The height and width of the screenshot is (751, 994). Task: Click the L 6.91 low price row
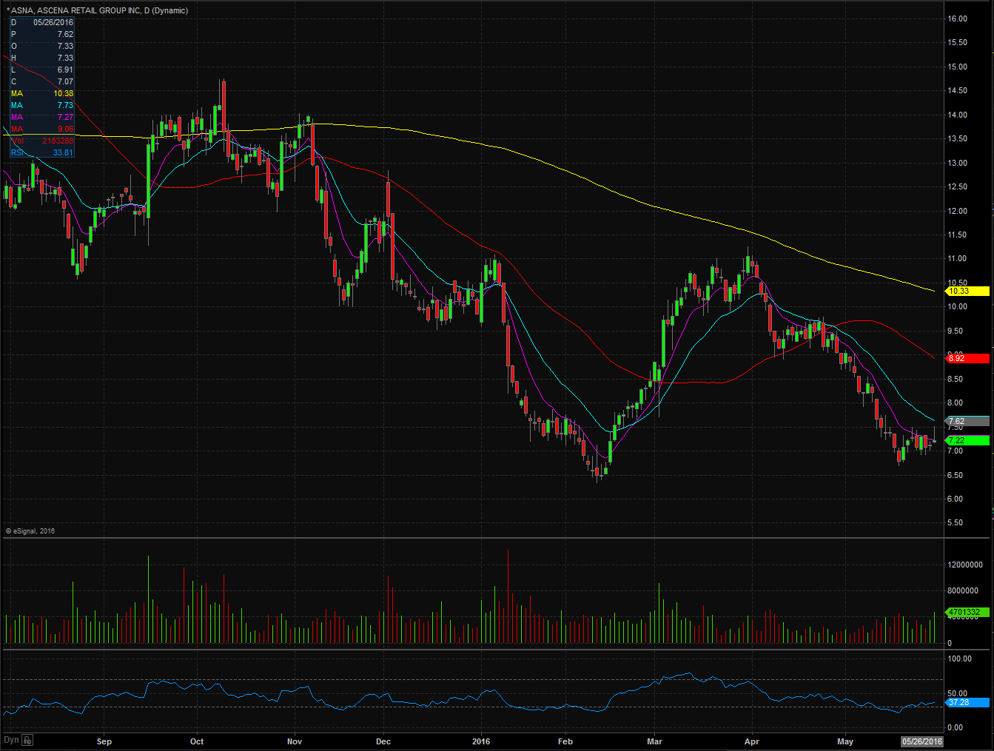click(42, 70)
